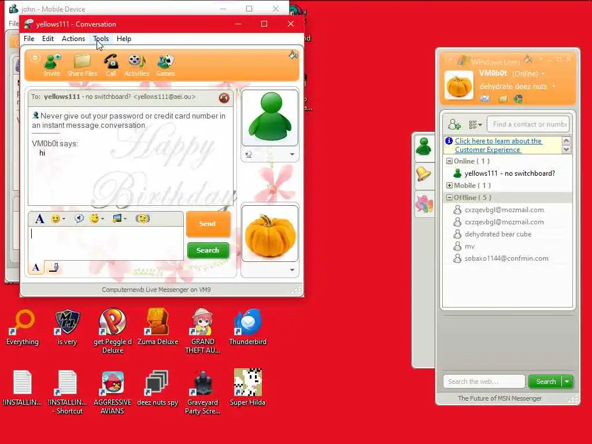This screenshot has height=444, width=592.
Task: Open the deez nuts spy desktop icon
Action: click(157, 388)
